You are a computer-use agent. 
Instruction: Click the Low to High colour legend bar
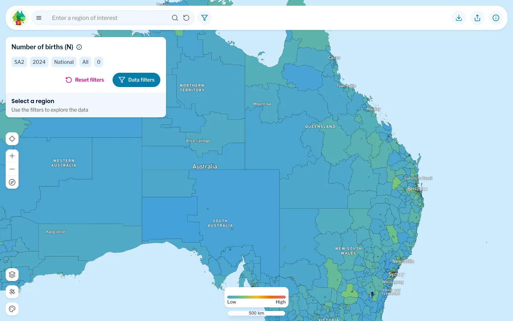click(x=256, y=297)
